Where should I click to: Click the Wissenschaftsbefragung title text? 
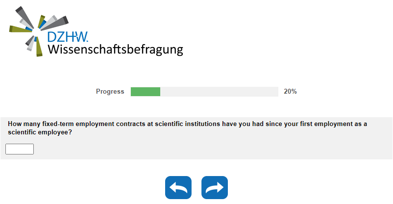click(x=115, y=50)
